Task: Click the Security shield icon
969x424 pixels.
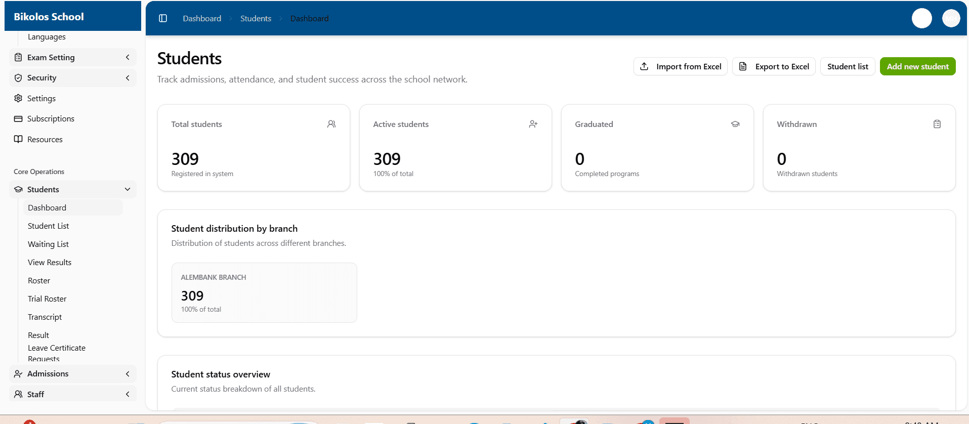Action: (x=18, y=78)
